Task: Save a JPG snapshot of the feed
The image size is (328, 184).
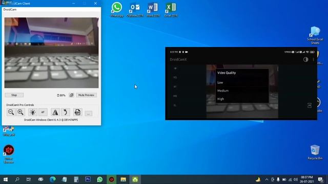Action: click(x=77, y=112)
